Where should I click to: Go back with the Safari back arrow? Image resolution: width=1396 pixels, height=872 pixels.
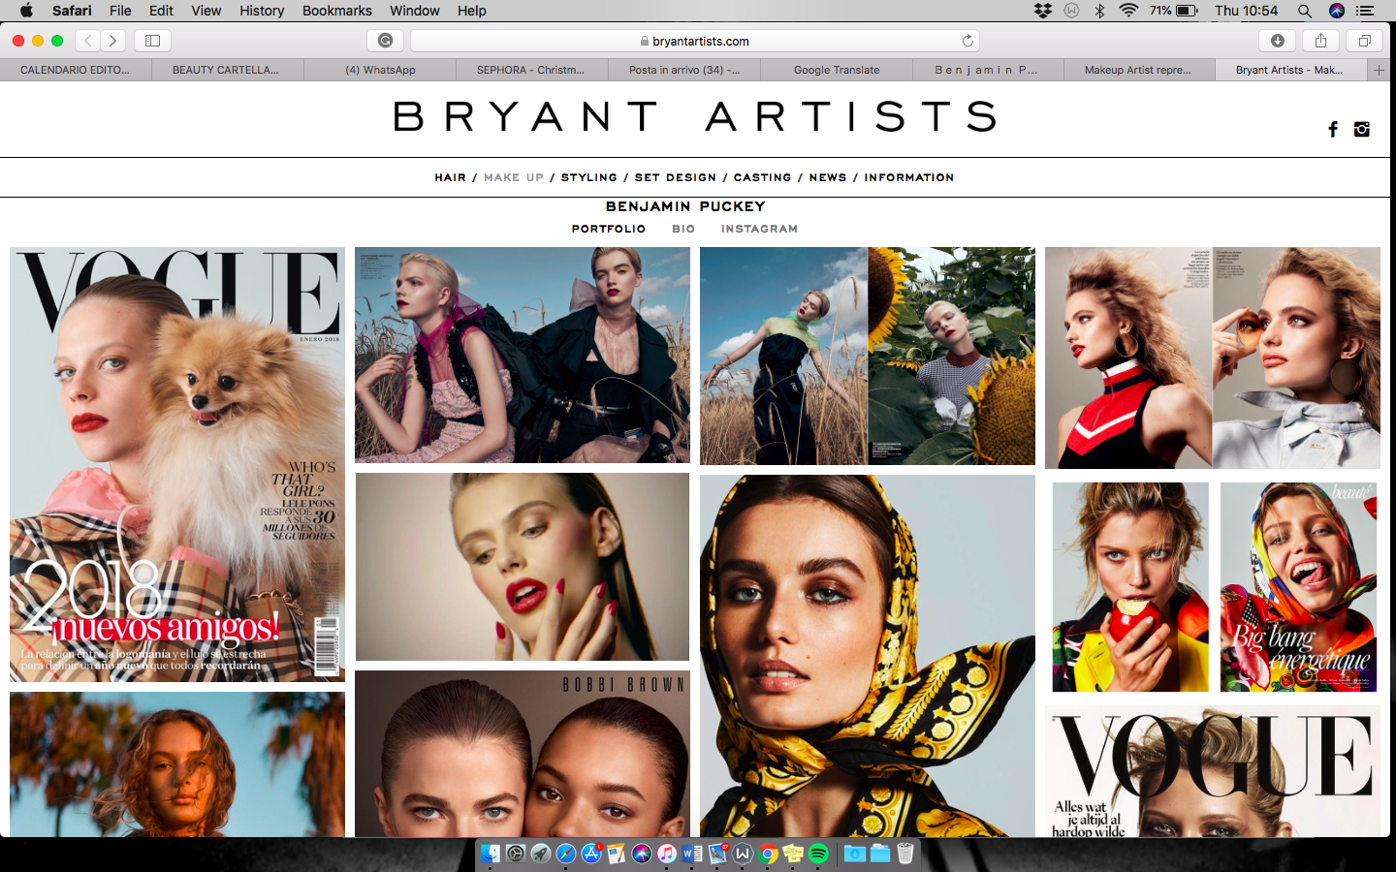88,41
